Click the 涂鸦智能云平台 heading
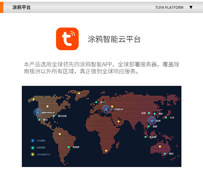Screen dimensions: 203x182 point(114,39)
